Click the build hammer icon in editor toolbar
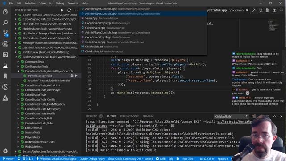Screen dimensions: 286x161 pos(254,10)
